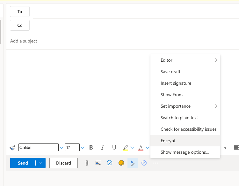
Task: Toggle italic formatting
Action: tap(102, 147)
